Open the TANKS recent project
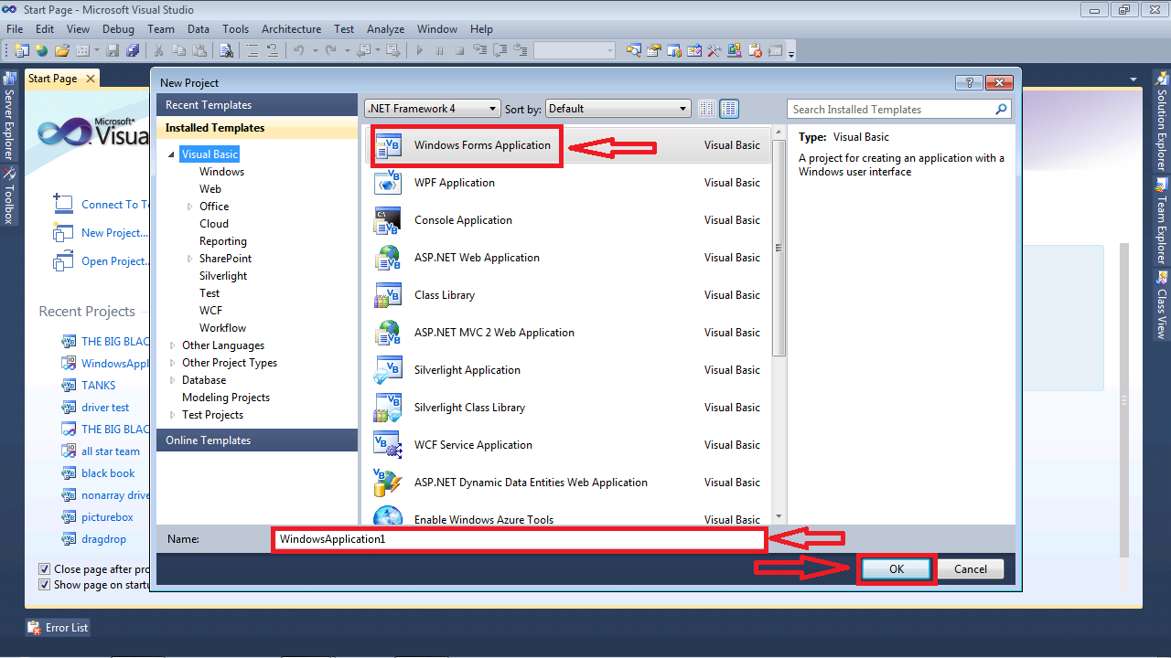This screenshot has width=1171, height=658. (x=99, y=386)
